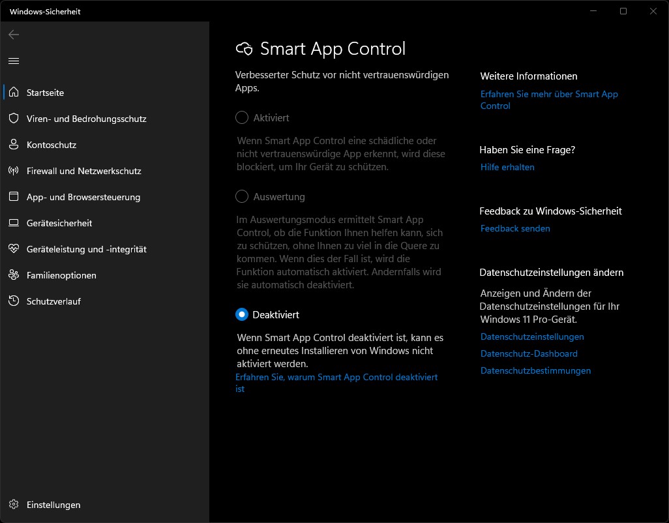This screenshot has height=523, width=669.
Task: Click Erfahren Sie mehr über Smart App Control
Action: click(548, 95)
